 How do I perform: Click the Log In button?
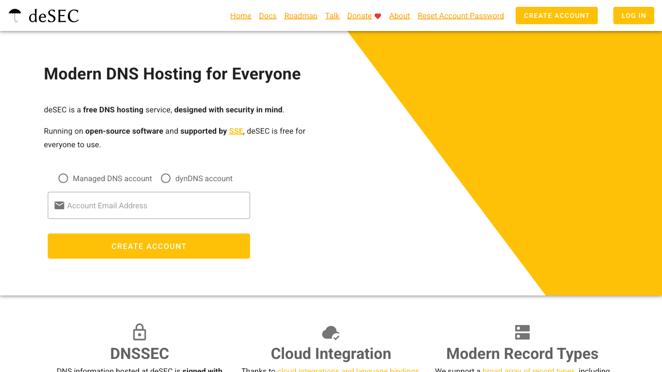click(634, 15)
